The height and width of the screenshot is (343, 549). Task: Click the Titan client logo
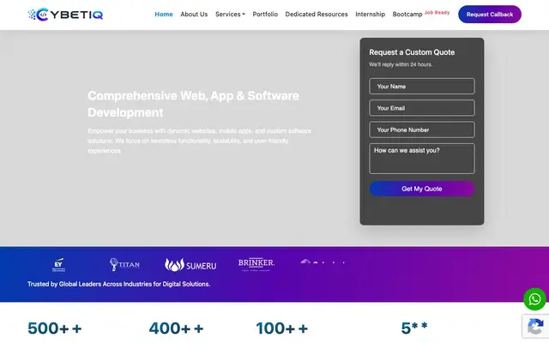tap(124, 265)
